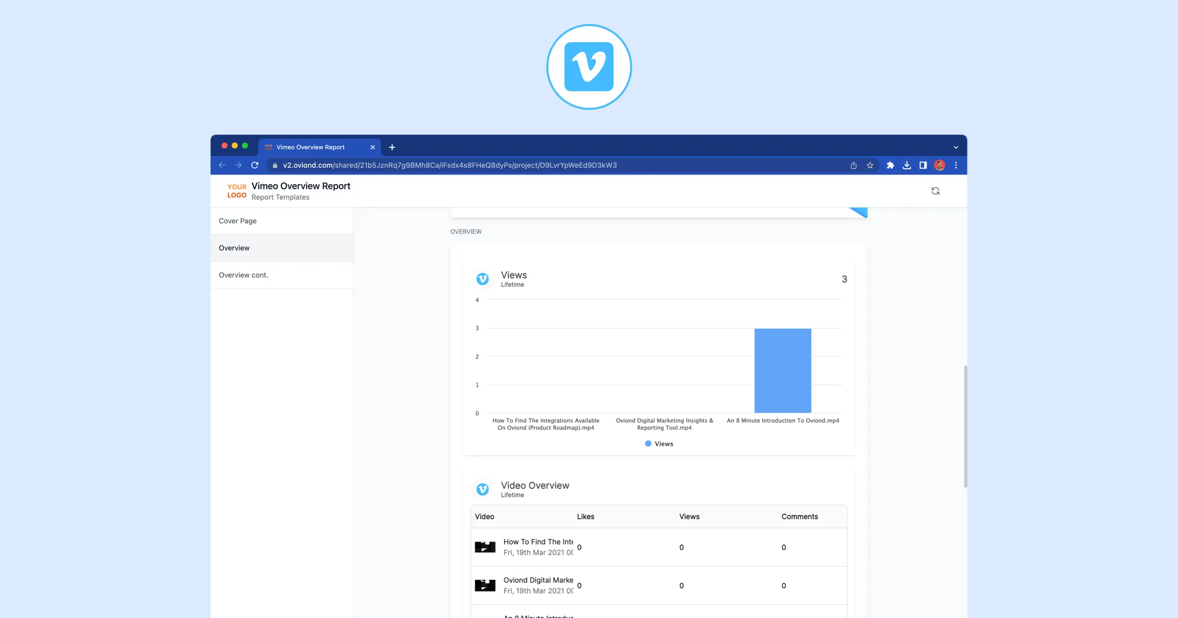Click the Oviond Digital Marketing Insights axis label
Screen dimensions: 1178x618
(x=664, y=424)
